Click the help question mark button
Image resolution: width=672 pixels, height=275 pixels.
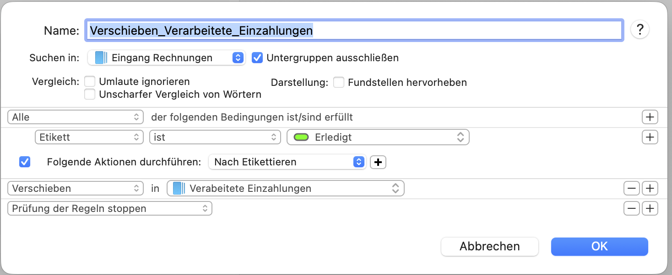pyautogui.click(x=640, y=30)
